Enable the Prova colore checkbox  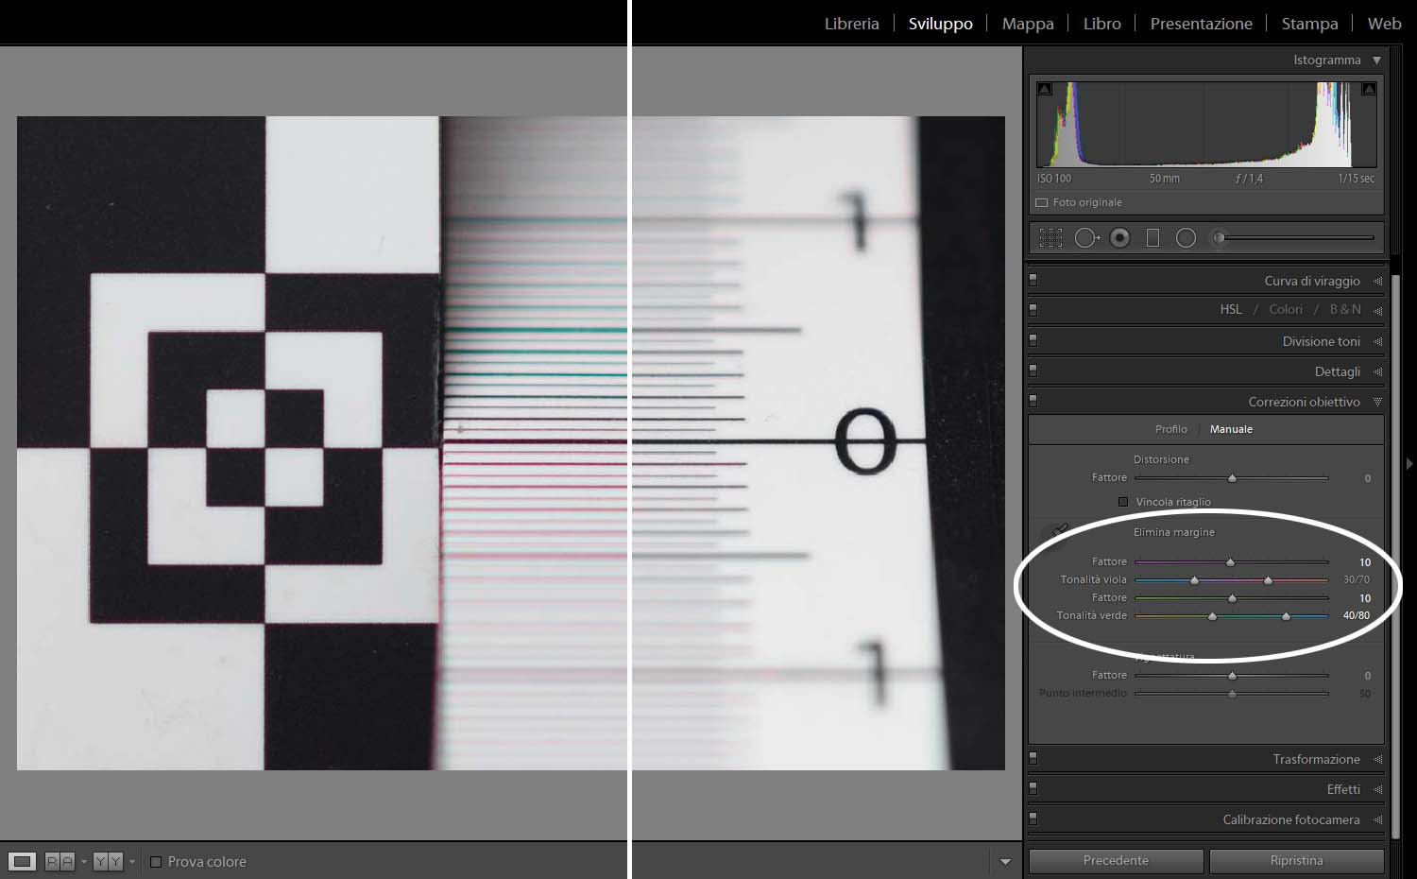pyautogui.click(x=156, y=862)
